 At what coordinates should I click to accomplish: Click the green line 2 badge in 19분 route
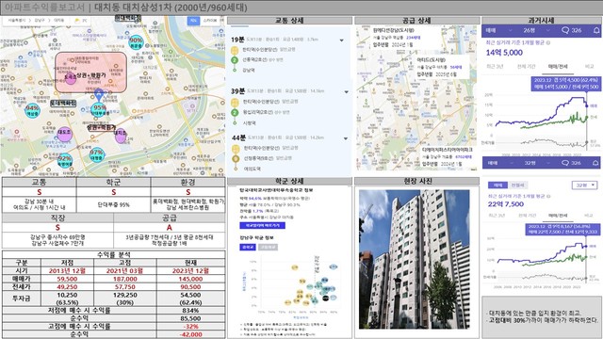click(235, 60)
